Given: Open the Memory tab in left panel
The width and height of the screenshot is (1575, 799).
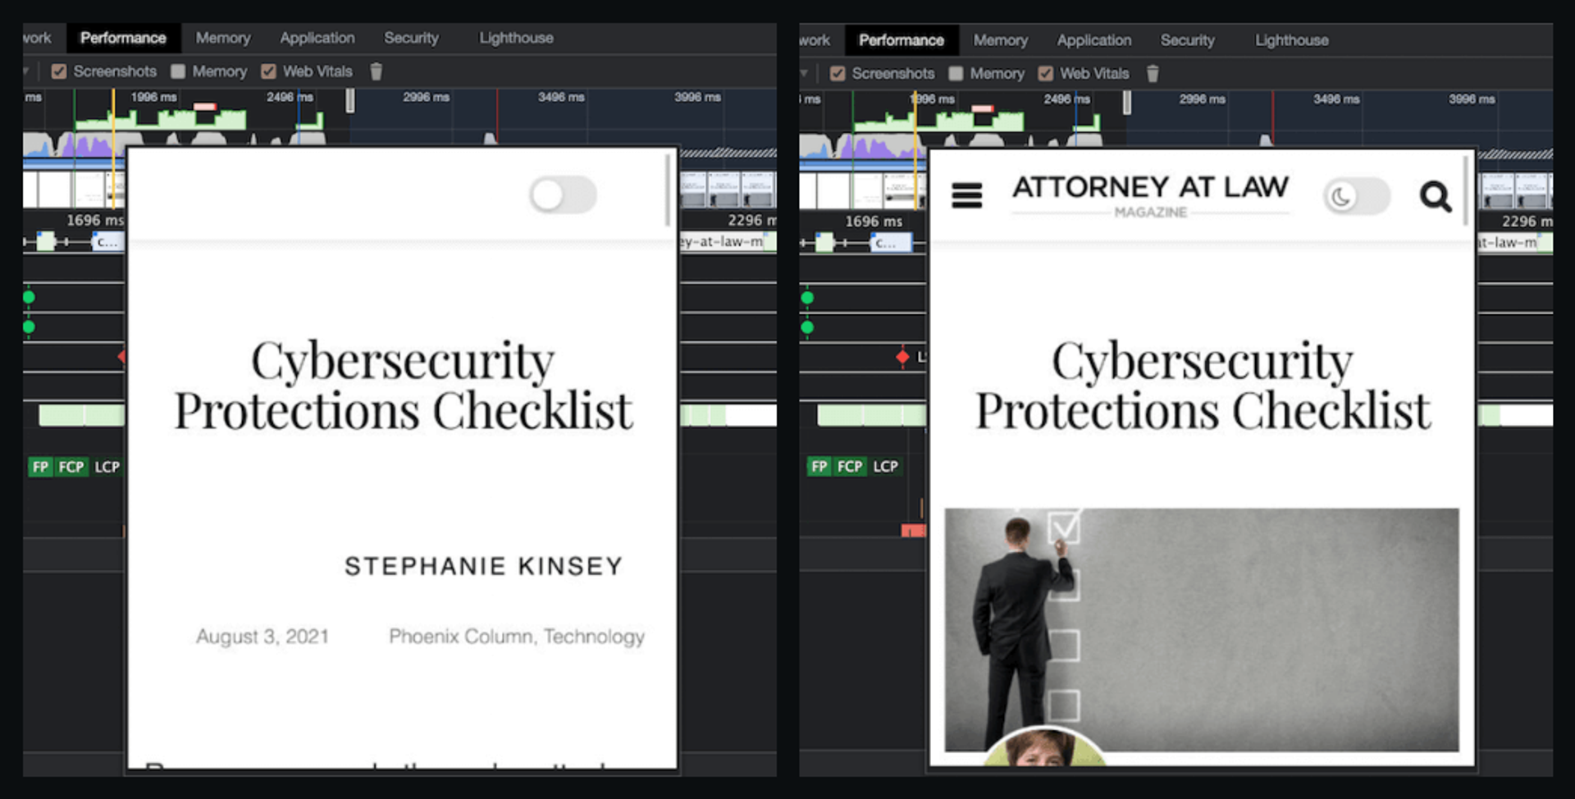Looking at the screenshot, I should click(223, 38).
